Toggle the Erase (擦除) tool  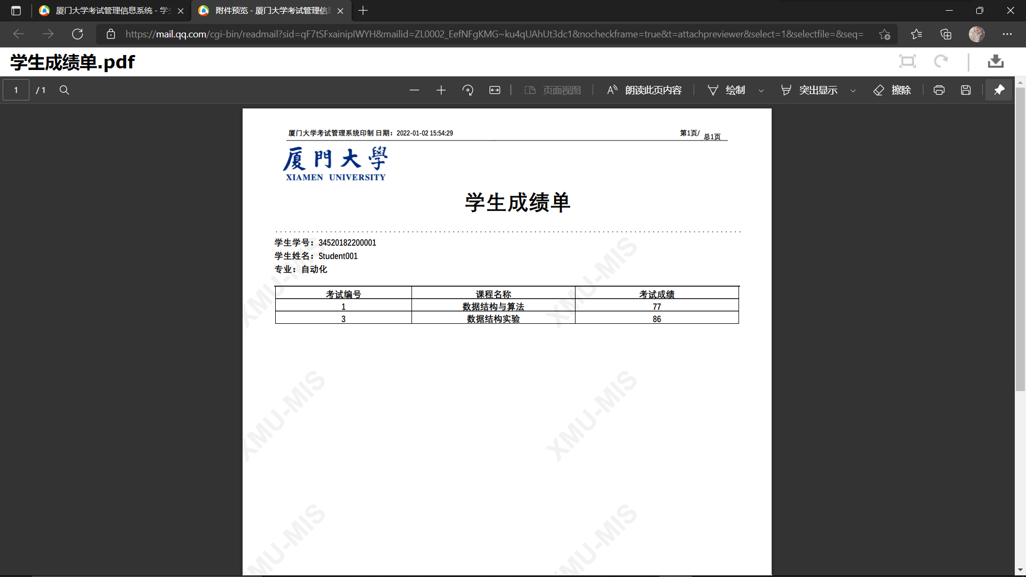tap(892, 90)
